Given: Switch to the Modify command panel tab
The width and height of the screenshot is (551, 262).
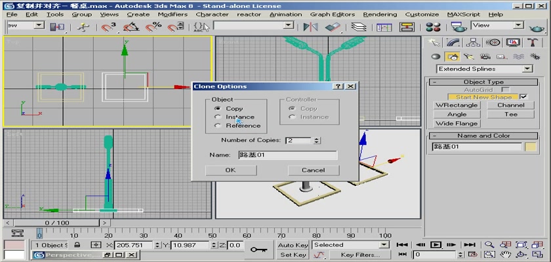Looking at the screenshot, I should 453,43.
